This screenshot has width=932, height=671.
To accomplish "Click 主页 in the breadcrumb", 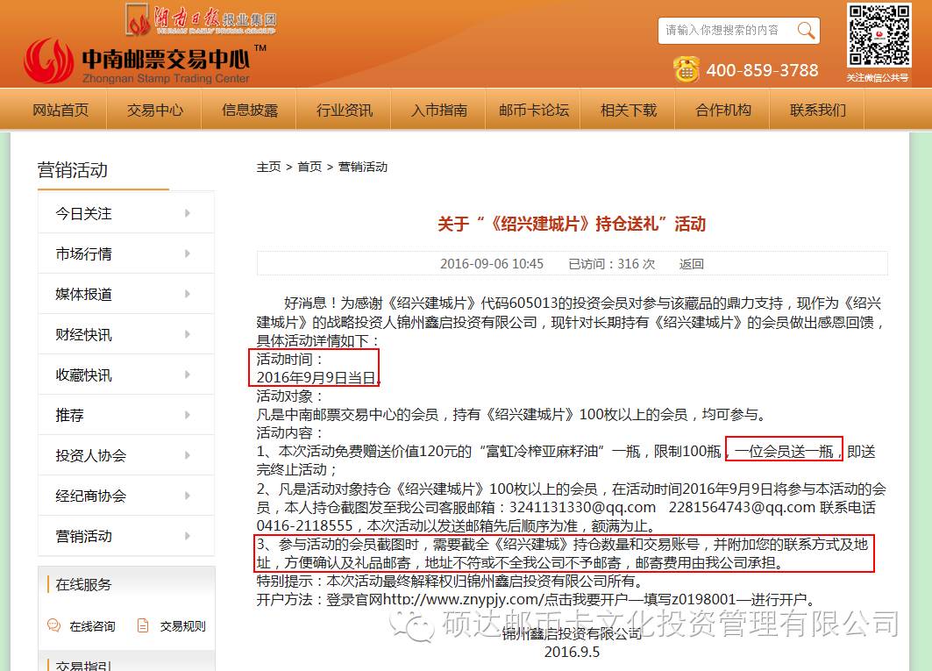I will click(x=268, y=168).
